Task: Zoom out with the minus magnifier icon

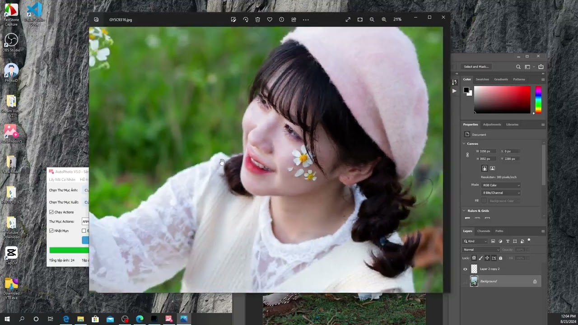Action: point(372,19)
